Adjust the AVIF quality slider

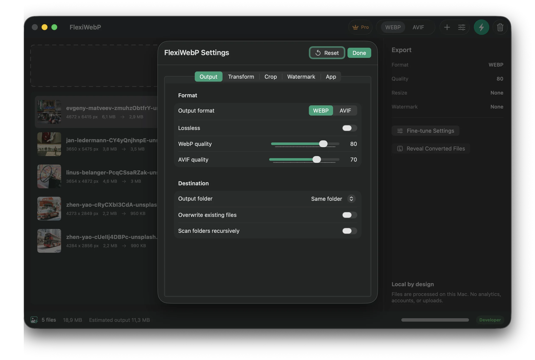coord(304,160)
